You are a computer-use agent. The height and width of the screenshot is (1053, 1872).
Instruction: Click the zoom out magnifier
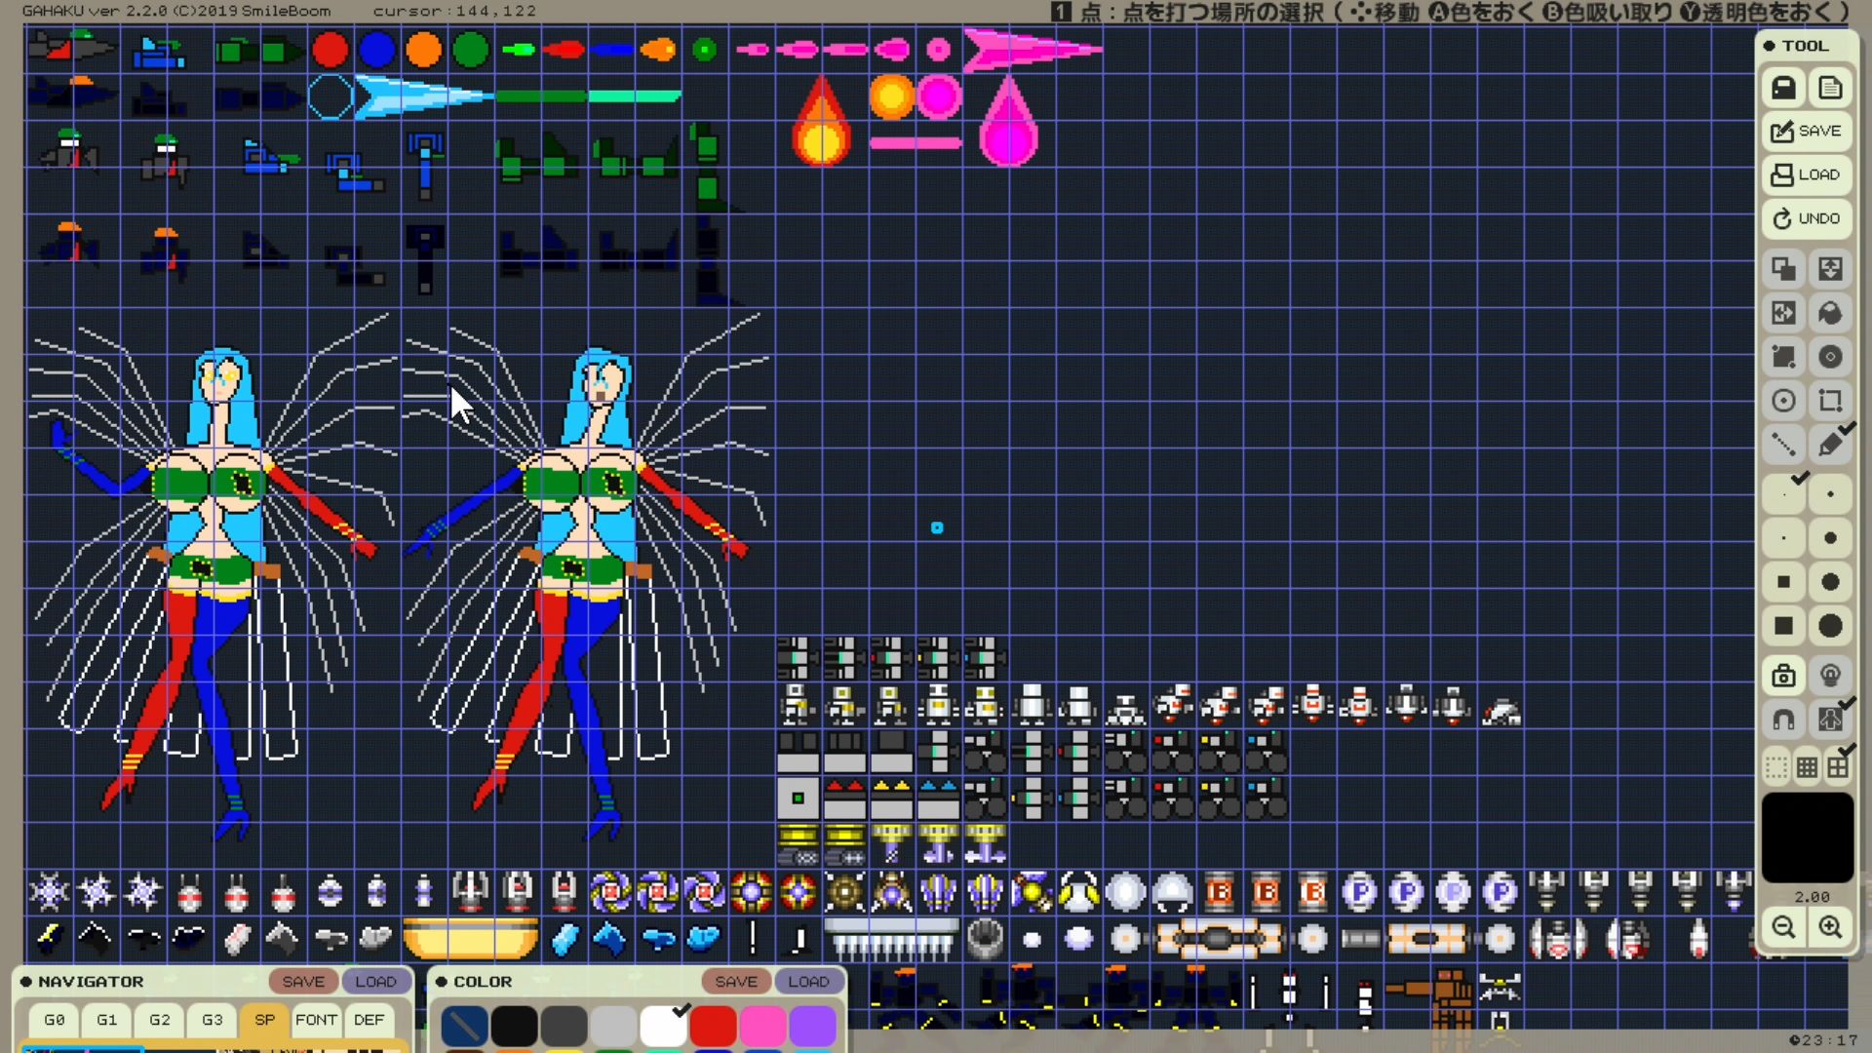(x=1783, y=927)
